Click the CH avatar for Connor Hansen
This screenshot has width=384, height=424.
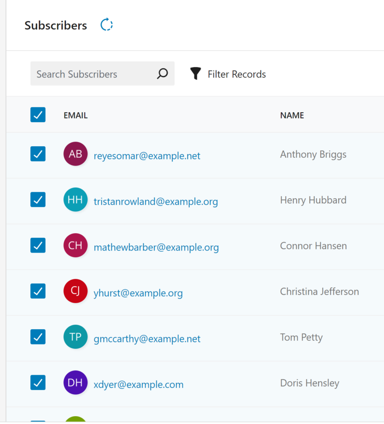75,245
